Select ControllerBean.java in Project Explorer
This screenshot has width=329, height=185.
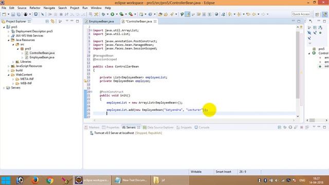[42, 53]
